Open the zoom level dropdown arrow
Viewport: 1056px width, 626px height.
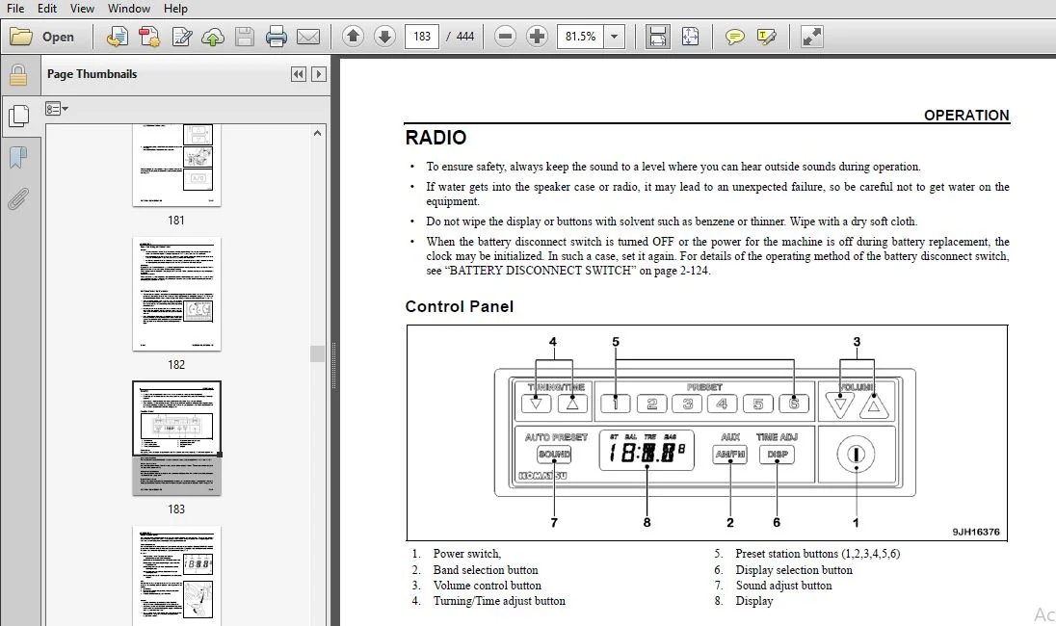pos(614,37)
